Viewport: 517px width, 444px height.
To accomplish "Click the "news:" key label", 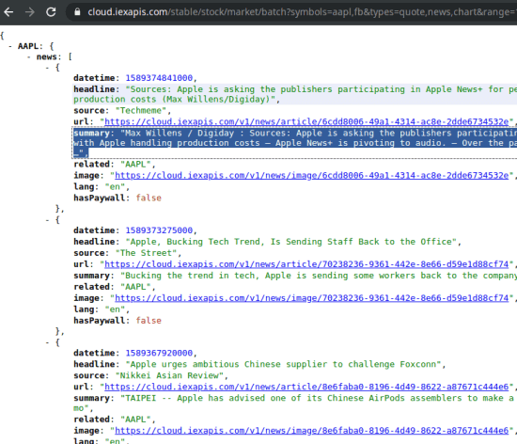I will click(49, 57).
